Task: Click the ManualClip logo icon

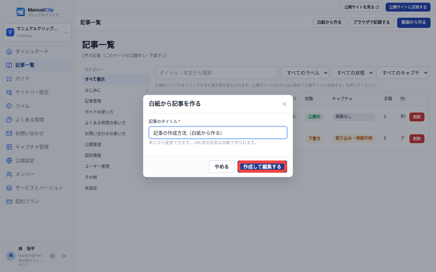Action: (x=21, y=12)
